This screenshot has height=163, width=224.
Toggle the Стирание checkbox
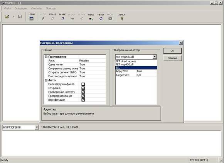83,88
